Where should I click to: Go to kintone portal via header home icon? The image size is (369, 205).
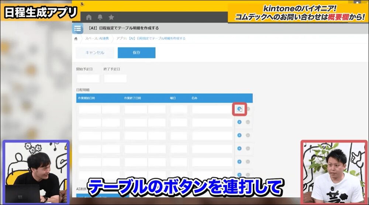89,17
